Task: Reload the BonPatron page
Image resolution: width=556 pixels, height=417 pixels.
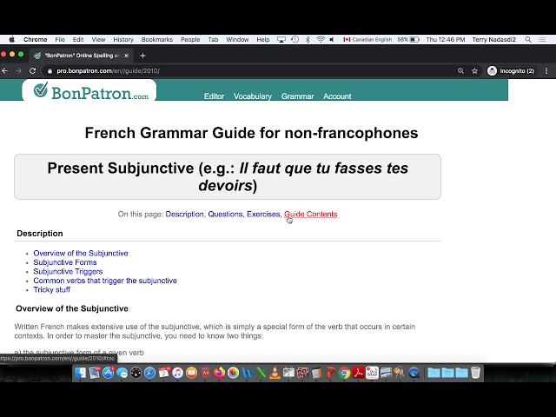Action: 33,71
